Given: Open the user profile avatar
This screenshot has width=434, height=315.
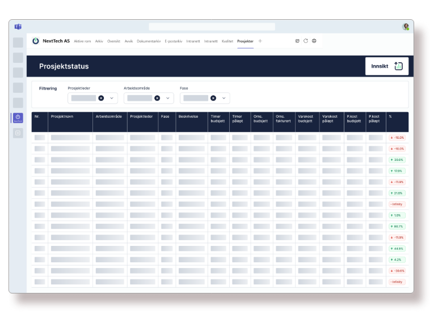Looking at the screenshot, I should 406,27.
